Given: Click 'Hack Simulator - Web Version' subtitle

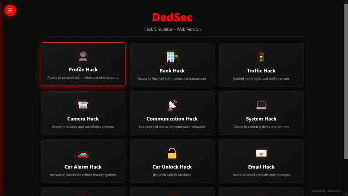Looking at the screenshot, I should tap(172, 29).
